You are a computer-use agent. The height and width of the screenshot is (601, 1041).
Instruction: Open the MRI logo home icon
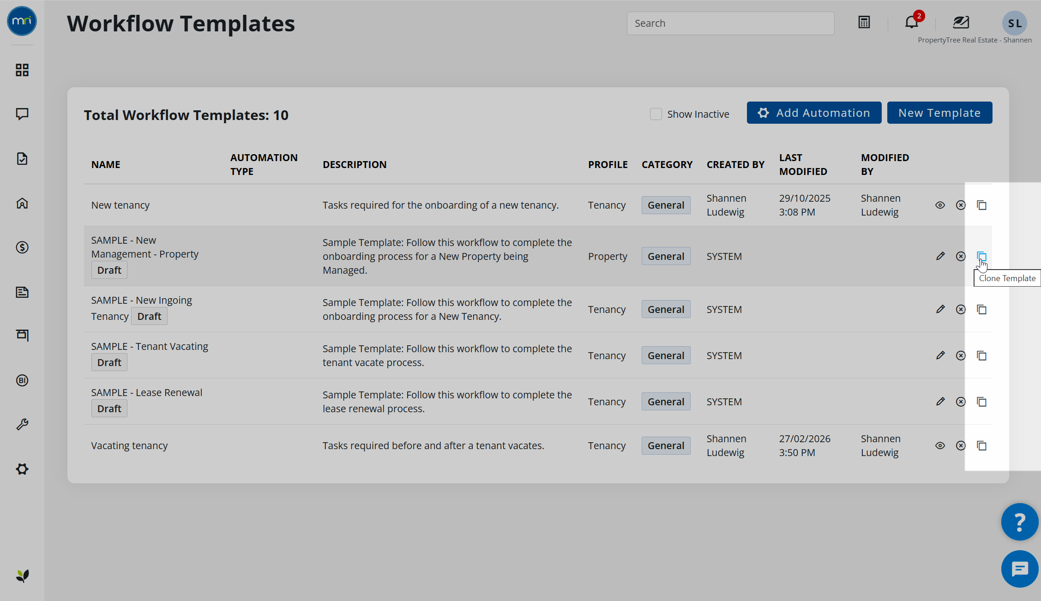click(22, 21)
